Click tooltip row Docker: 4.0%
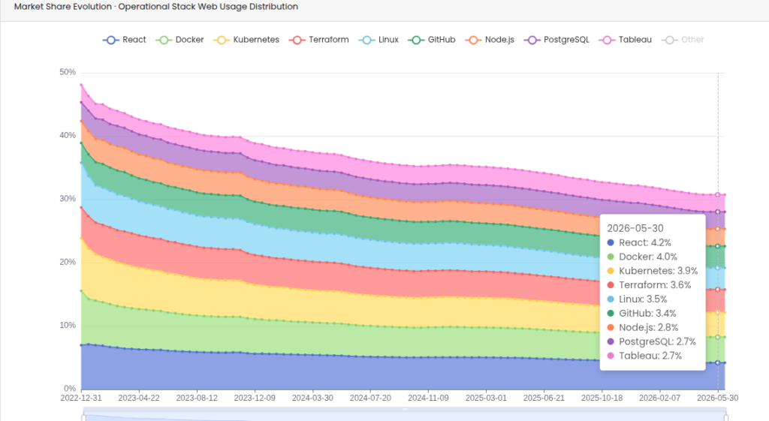This screenshot has width=769, height=421. (642, 257)
